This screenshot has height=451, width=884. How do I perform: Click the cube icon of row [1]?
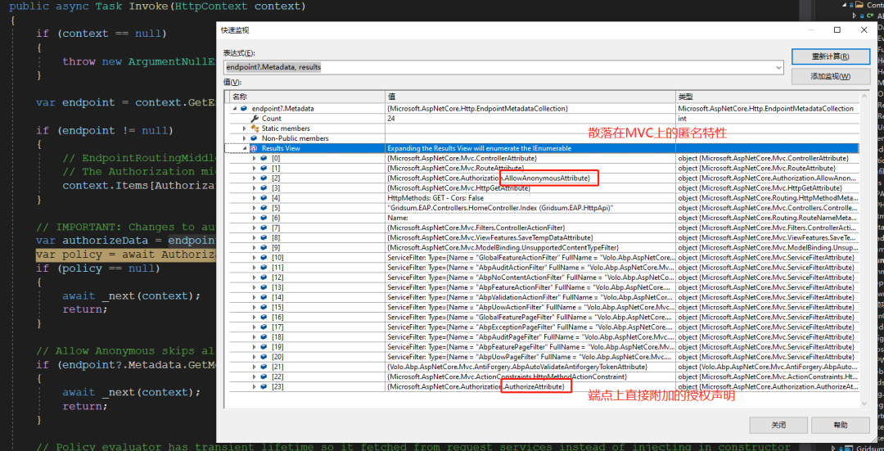pos(264,168)
